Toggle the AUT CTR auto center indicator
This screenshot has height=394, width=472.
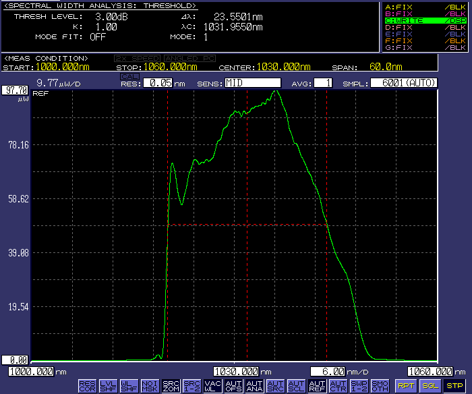pos(338,386)
